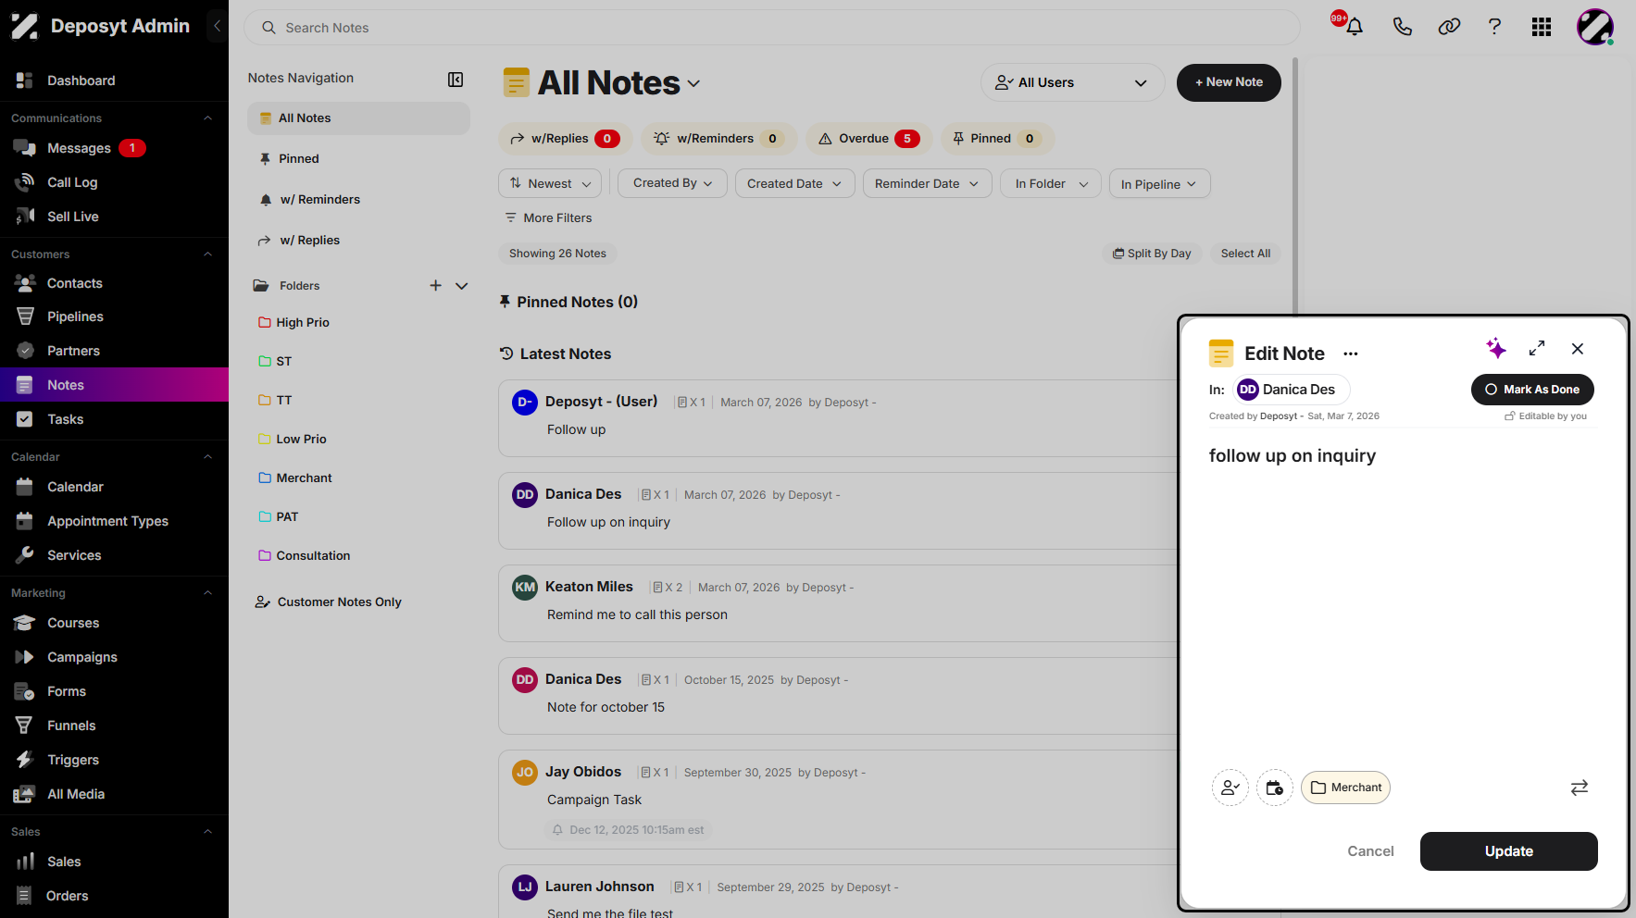Toggle Split By Day view

pos(1152,254)
